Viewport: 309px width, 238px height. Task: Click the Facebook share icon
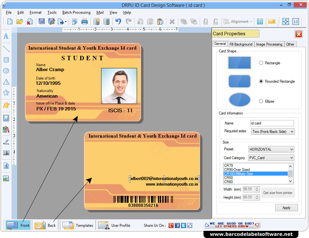177,225
